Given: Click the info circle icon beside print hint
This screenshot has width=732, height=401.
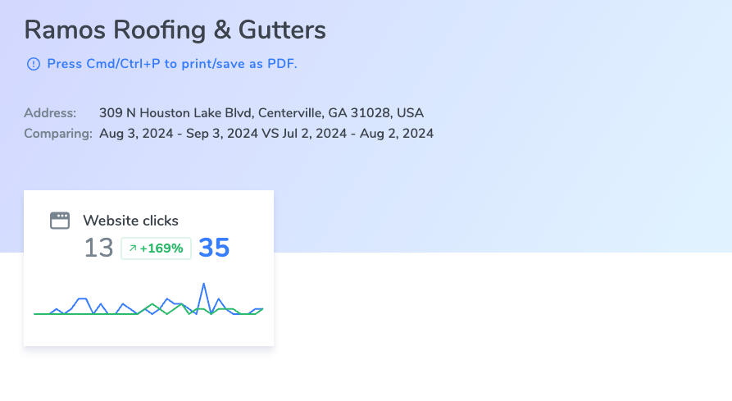Looking at the screenshot, I should click(x=33, y=64).
